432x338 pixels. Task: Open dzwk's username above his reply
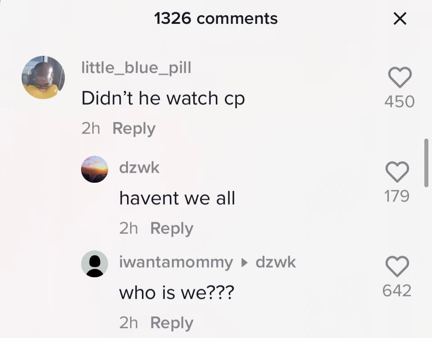[x=139, y=167]
